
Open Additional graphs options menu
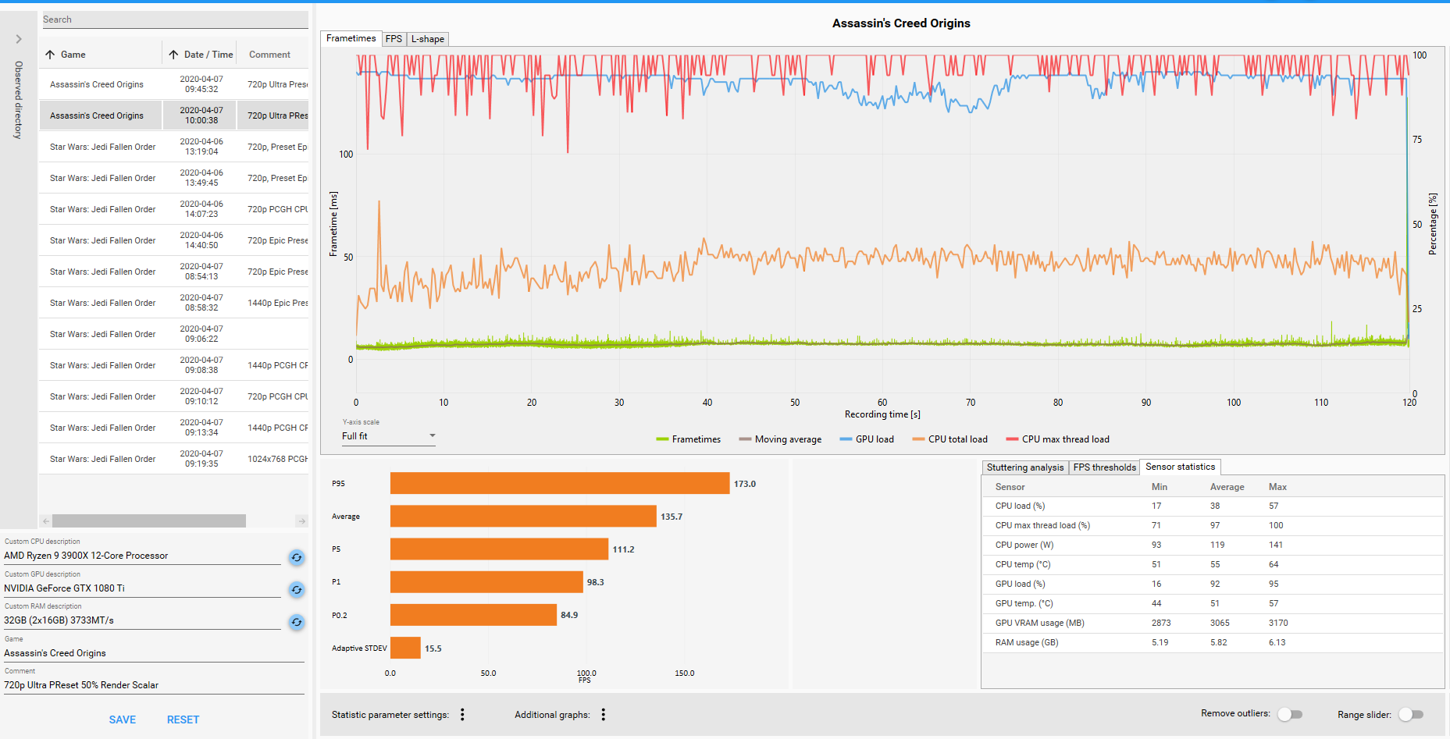coord(603,715)
